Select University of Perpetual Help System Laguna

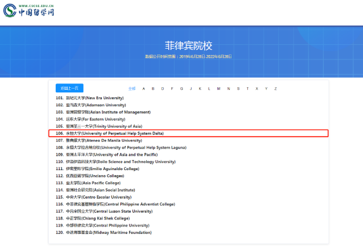[121, 147]
